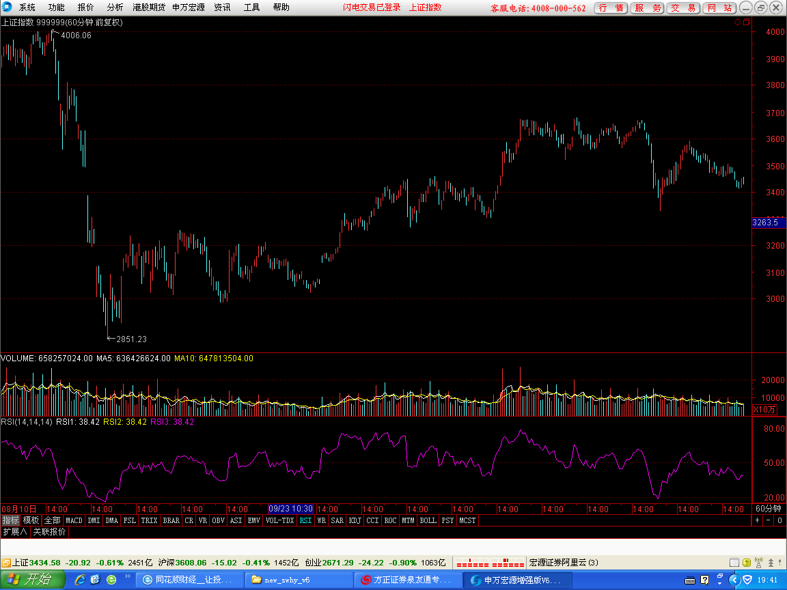
Task: Click the yellow upload icon in status bar
Action: tap(746, 563)
